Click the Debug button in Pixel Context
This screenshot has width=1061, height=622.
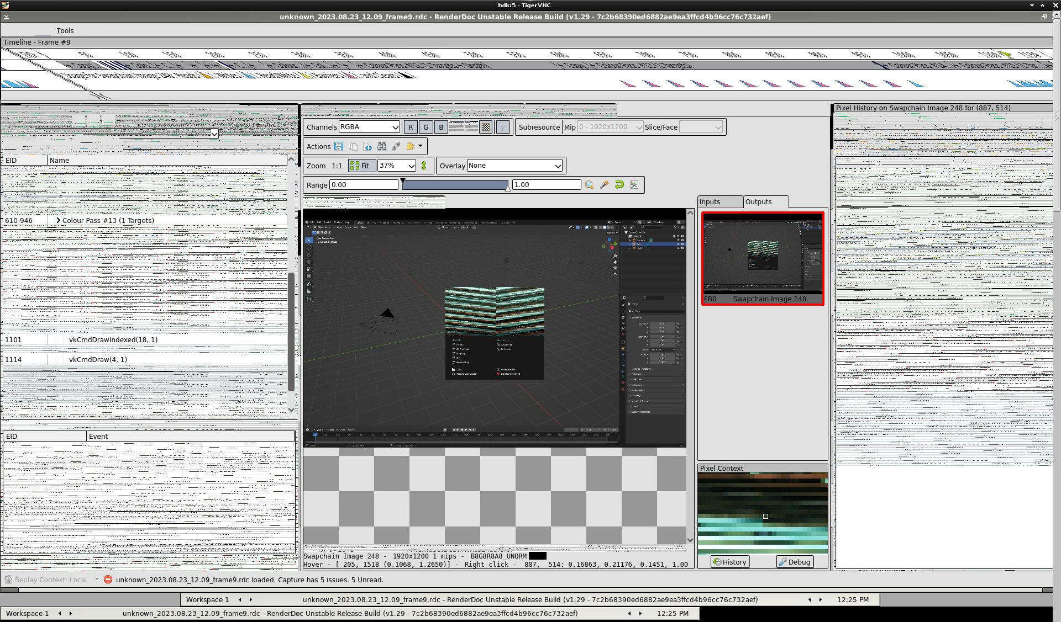coord(794,562)
